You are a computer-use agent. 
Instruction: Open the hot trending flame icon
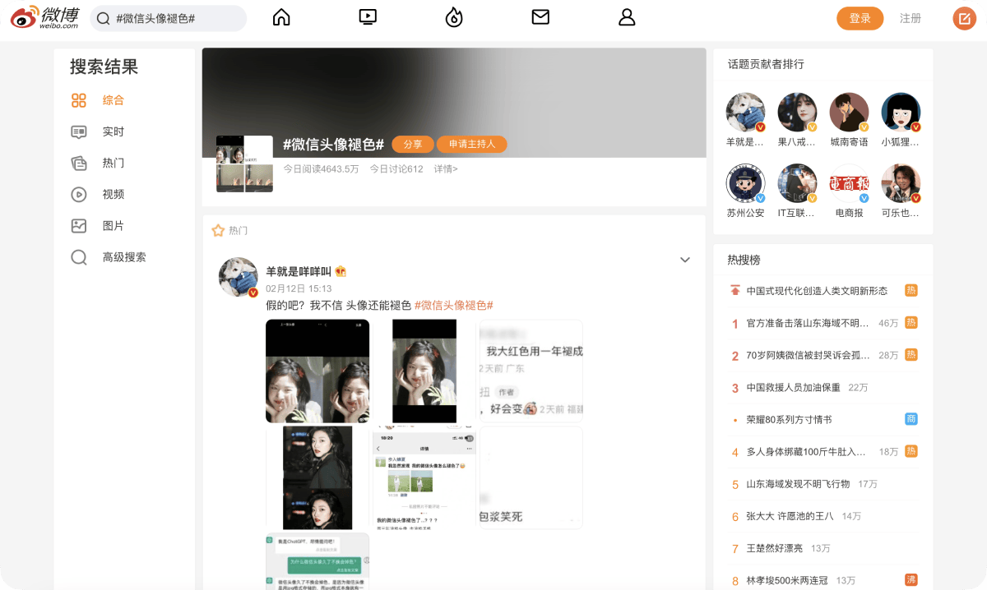[x=454, y=17]
